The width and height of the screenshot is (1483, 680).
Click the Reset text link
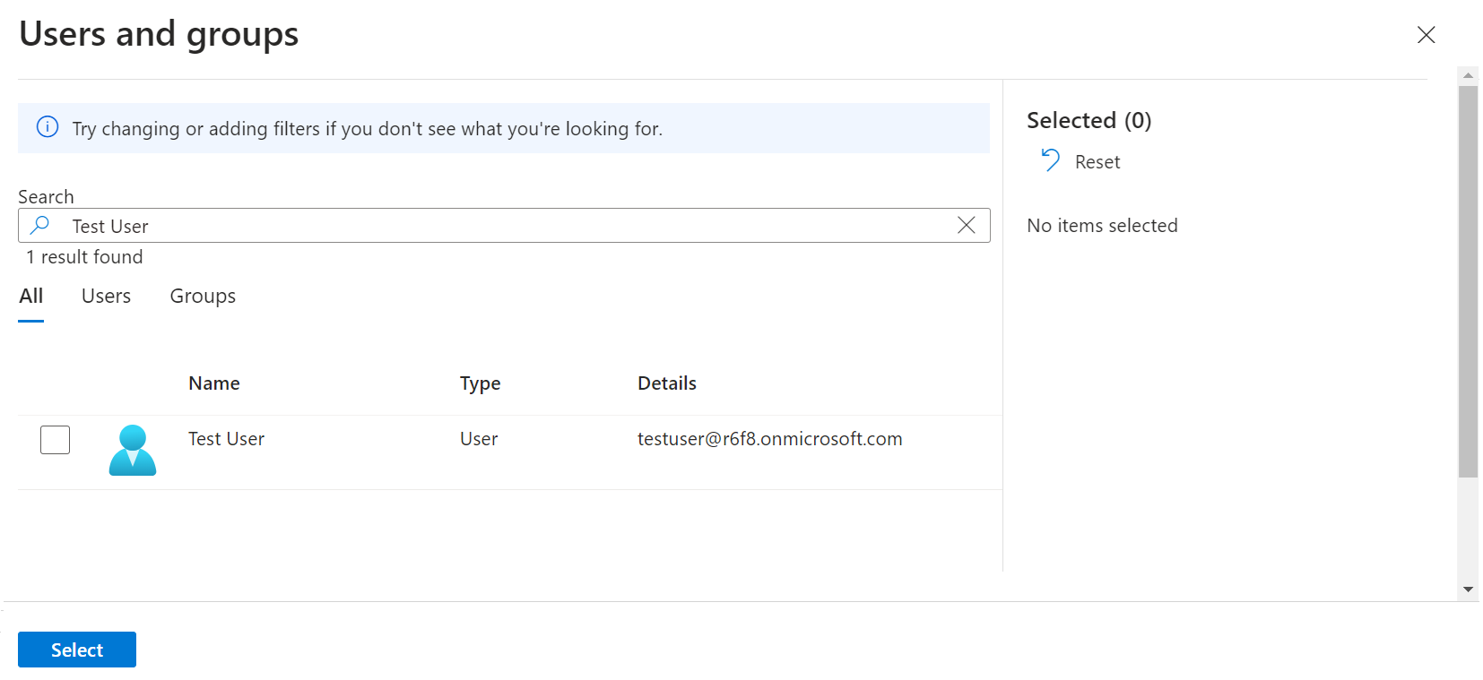pos(1097,162)
